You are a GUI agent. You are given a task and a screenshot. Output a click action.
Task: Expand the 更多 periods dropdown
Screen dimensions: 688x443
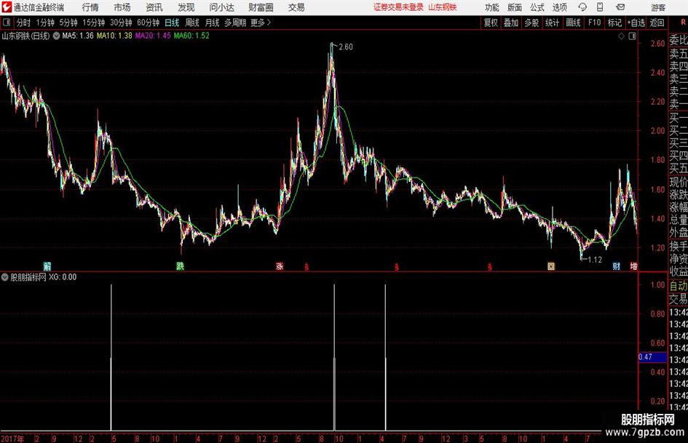[x=261, y=23]
